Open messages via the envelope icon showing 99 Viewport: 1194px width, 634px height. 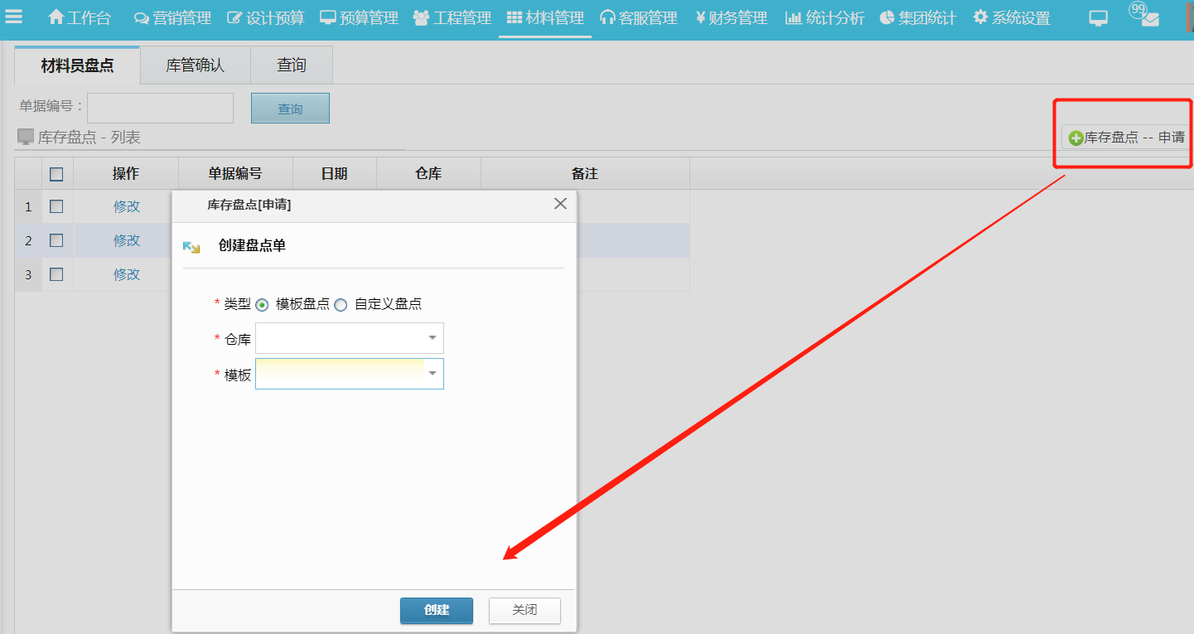point(1149,18)
